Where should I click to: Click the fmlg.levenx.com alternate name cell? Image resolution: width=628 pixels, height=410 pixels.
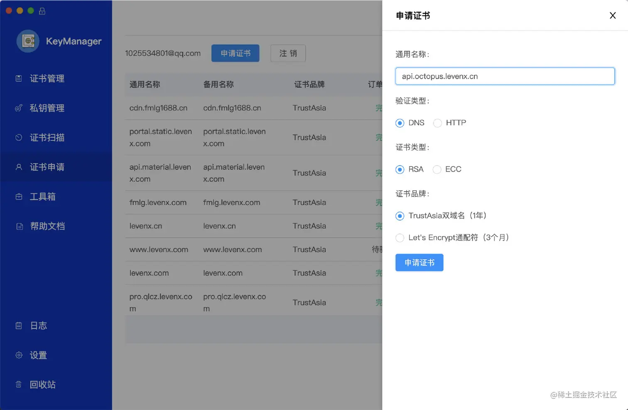point(232,203)
